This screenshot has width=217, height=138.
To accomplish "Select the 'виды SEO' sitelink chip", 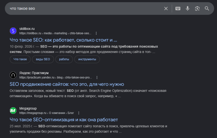I will coord(43,59).
